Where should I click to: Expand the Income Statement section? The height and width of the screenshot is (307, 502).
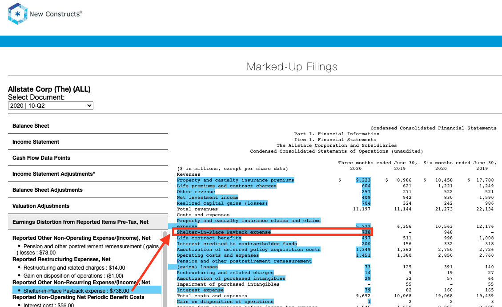tap(88, 142)
